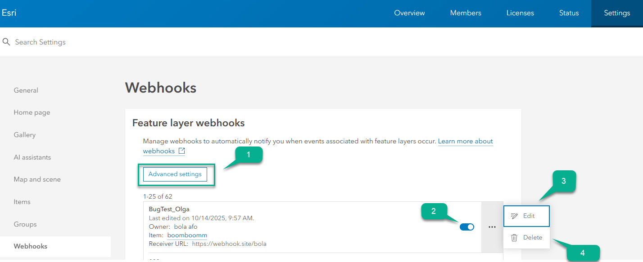Open the Members tab
The width and height of the screenshot is (643, 262).
pos(465,13)
